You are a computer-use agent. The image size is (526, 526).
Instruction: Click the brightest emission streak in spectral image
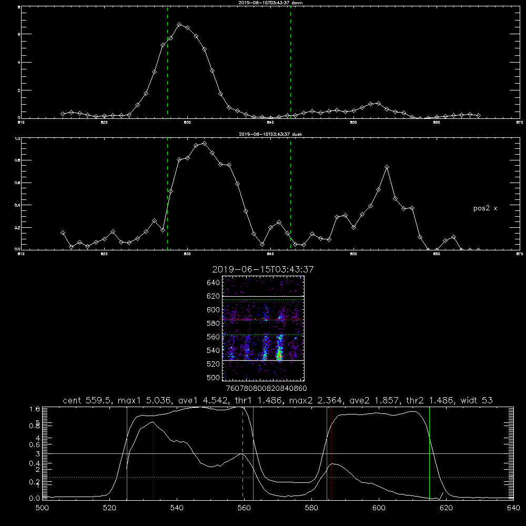[279, 349]
